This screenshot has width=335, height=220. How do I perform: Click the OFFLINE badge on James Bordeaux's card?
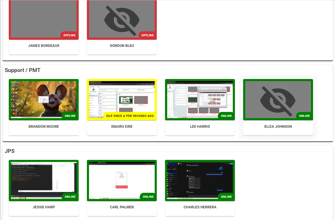click(69, 35)
